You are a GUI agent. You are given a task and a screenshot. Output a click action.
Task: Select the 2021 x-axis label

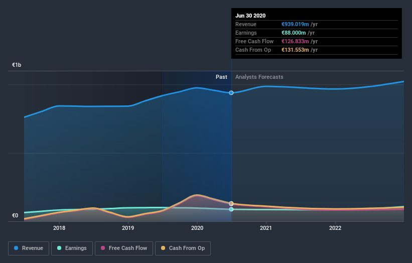266,228
